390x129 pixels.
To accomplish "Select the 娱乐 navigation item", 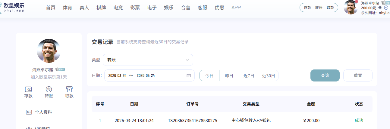I will (x=169, y=8).
